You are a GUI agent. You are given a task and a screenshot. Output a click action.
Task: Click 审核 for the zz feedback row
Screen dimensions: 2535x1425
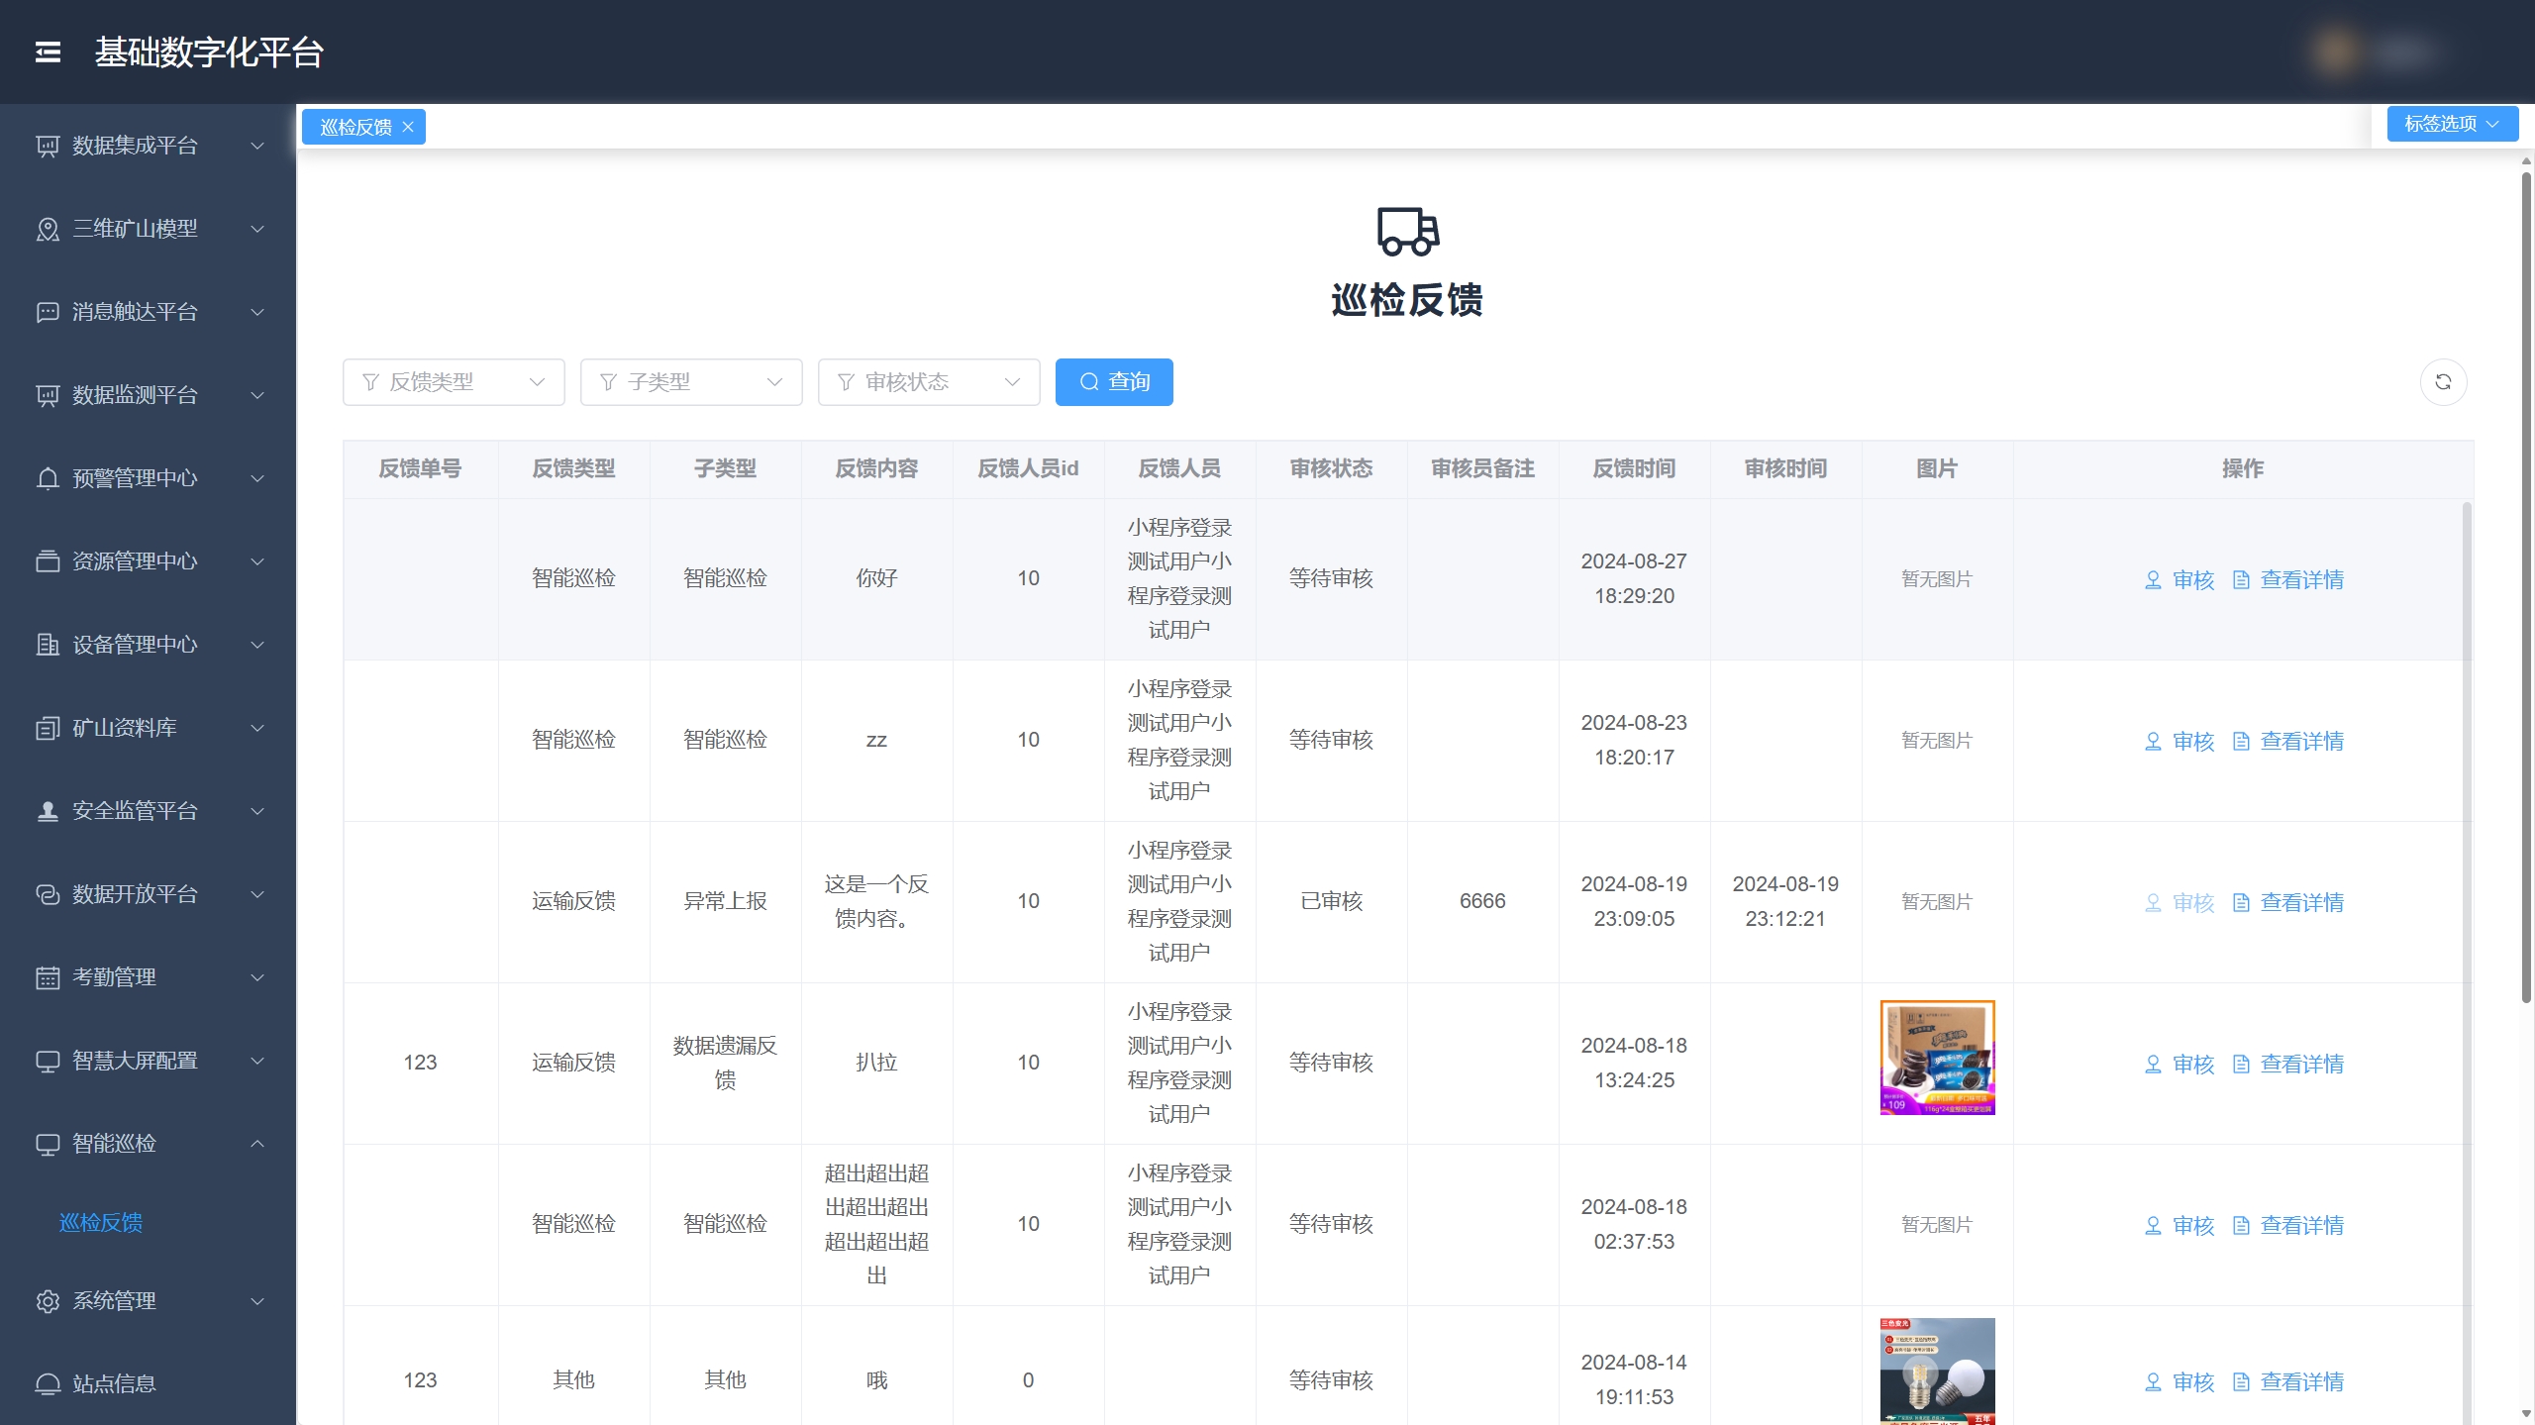click(2180, 742)
